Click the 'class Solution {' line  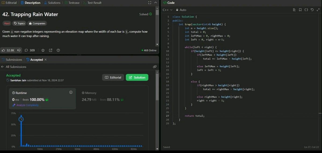185,17
